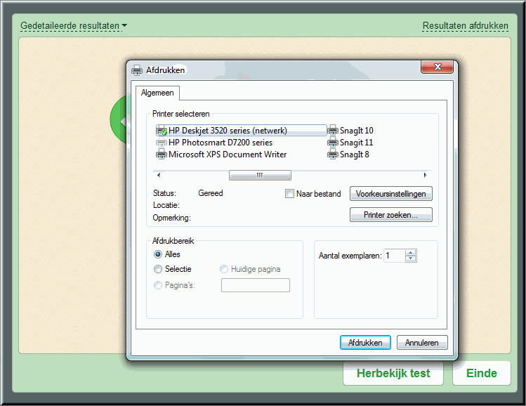Viewport: 526px width, 406px height.
Task: Click the Pagina's range input field
Action: [256, 285]
